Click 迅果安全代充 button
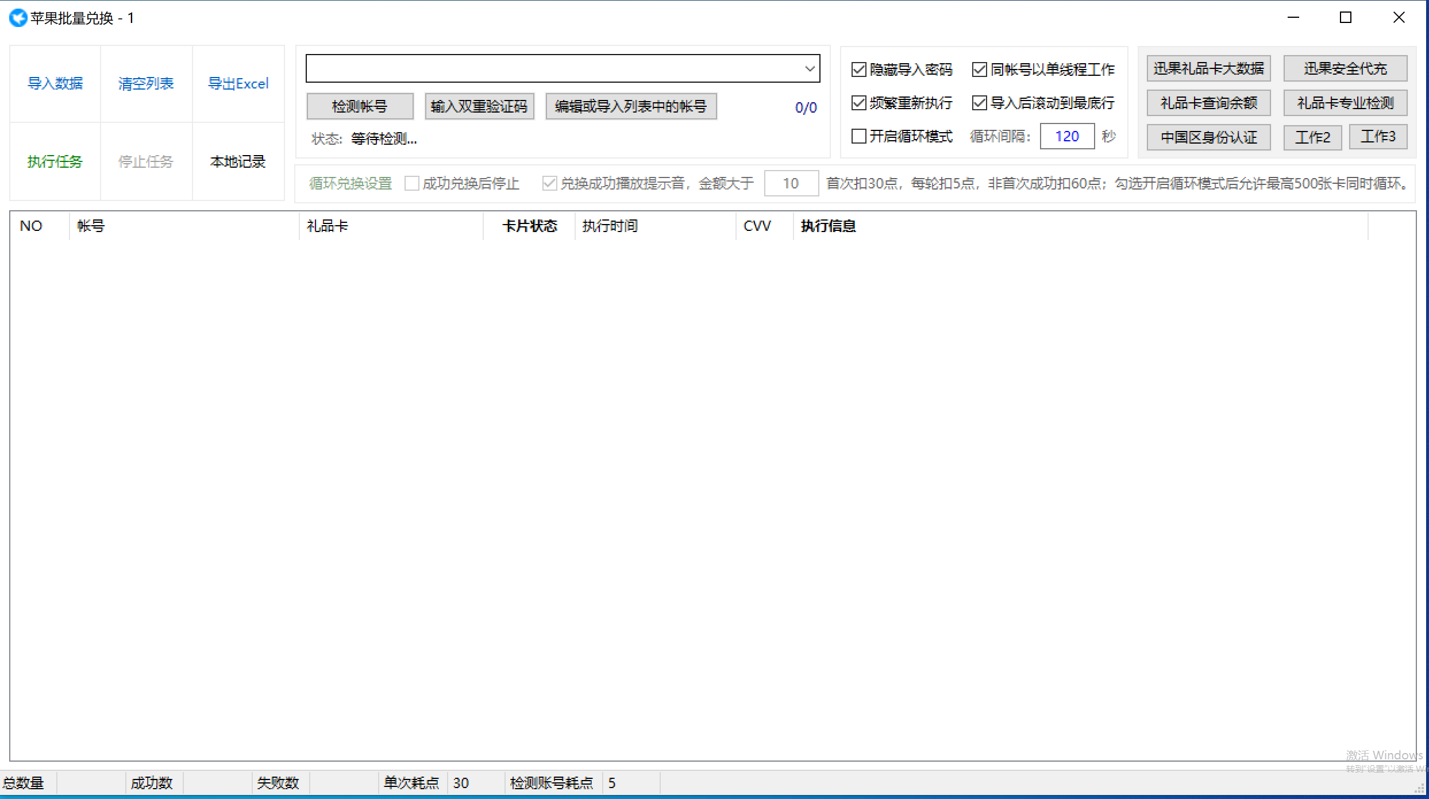Screen dimensions: 1429x799 1345,69
